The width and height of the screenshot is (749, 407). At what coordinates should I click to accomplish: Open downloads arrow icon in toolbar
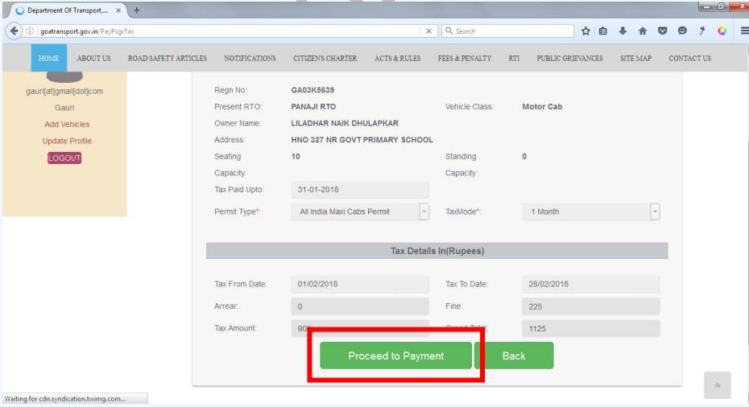(x=623, y=31)
